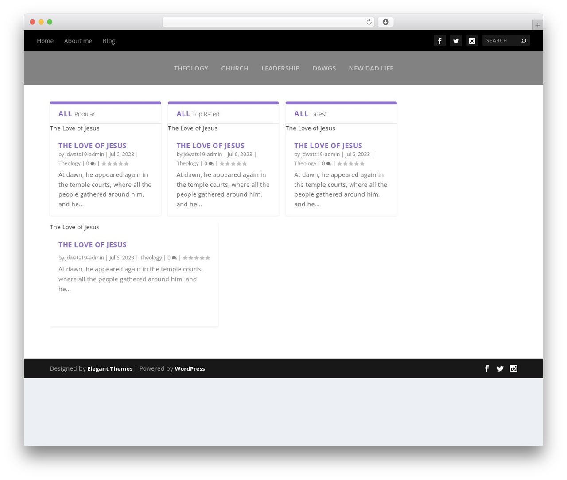
Task: Open the Instagram icon in top header
Action: pyautogui.click(x=472, y=41)
